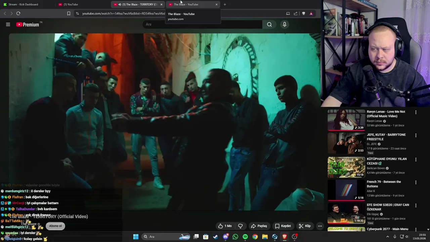Open the Brave Shields lion icon
The height and width of the screenshot is (242, 430).
304,13
